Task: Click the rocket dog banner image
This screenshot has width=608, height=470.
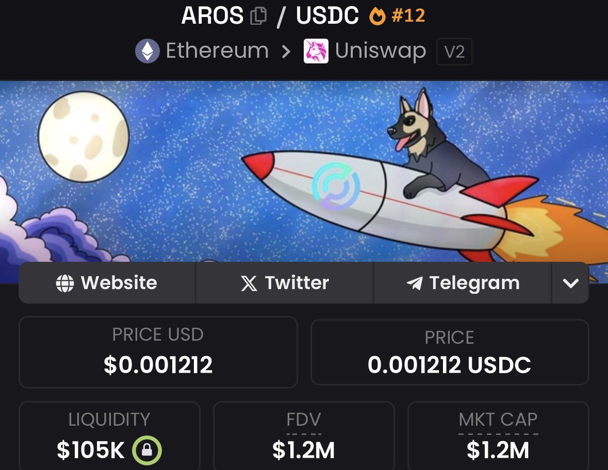Action: [x=304, y=171]
